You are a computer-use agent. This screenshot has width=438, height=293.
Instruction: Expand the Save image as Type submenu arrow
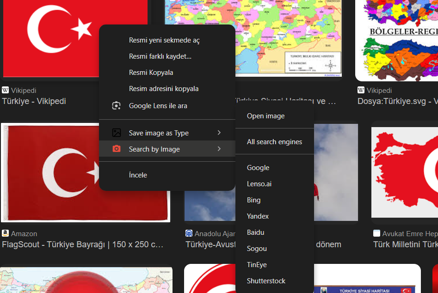pyautogui.click(x=219, y=133)
